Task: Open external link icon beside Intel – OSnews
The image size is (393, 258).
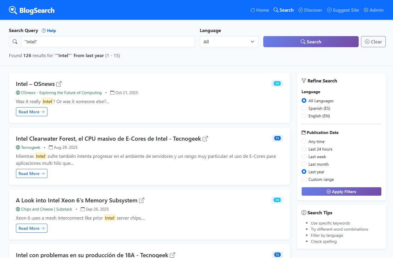Action: coord(59,84)
